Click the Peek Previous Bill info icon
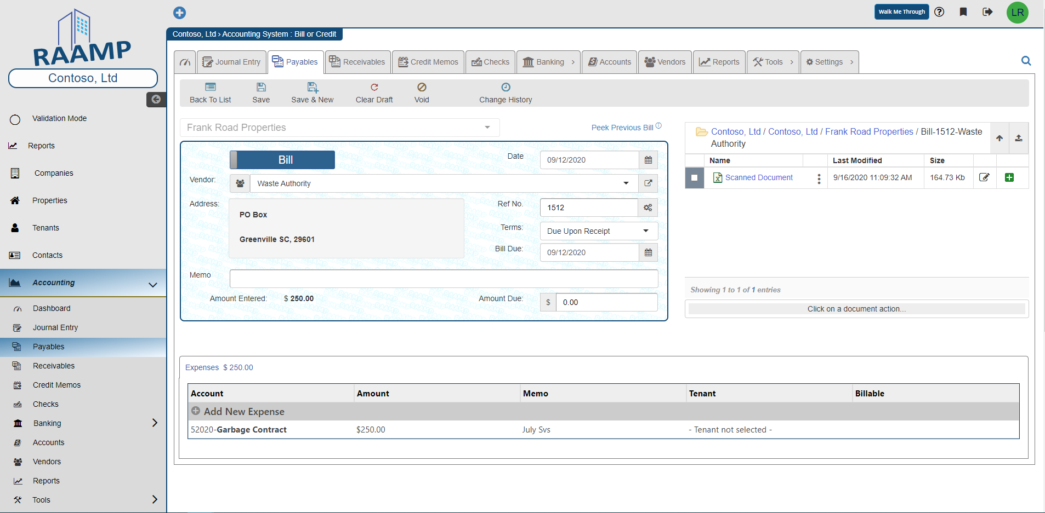Viewport: 1045px width, 513px height. pyautogui.click(x=658, y=126)
